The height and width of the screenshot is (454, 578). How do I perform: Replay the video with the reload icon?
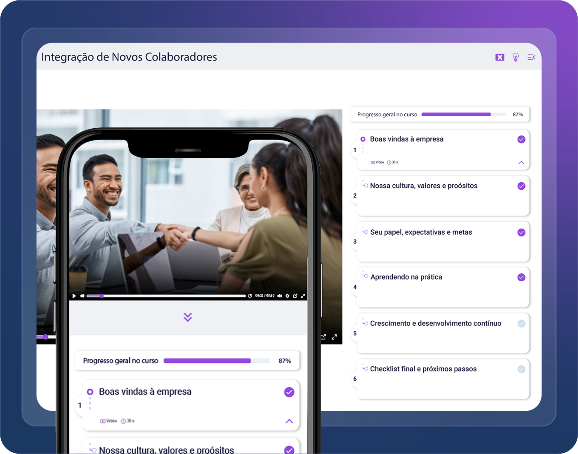click(x=250, y=296)
